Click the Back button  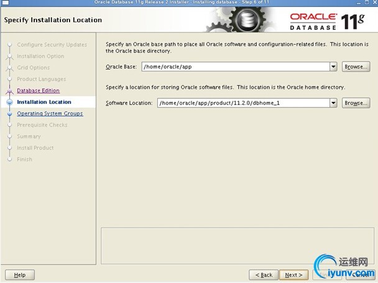(264, 275)
